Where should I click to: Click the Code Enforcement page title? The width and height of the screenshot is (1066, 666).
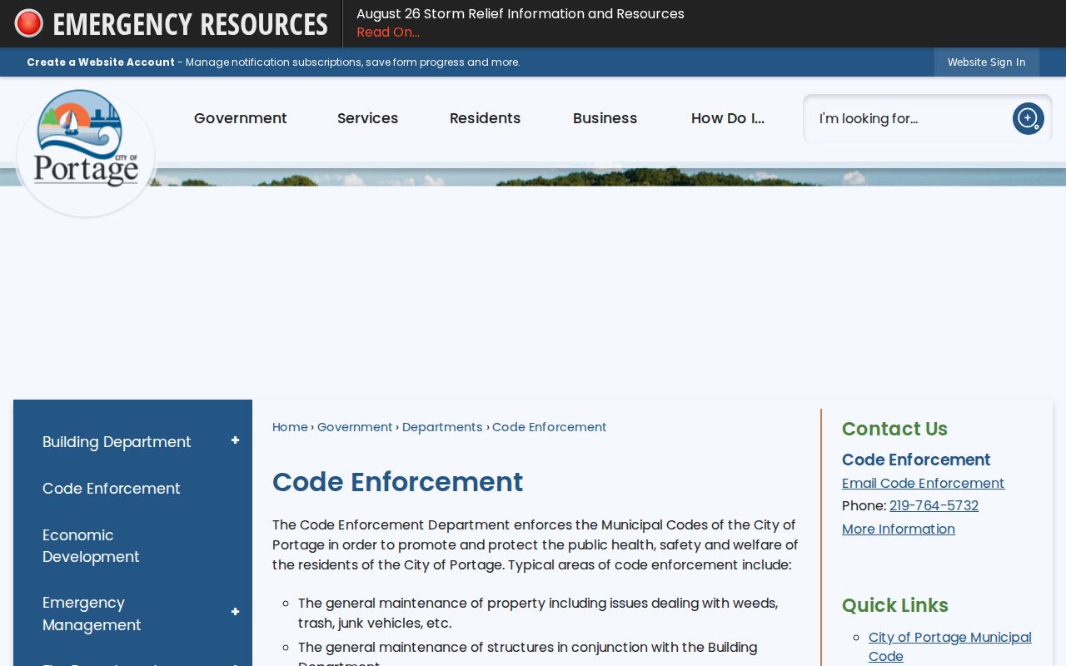tap(397, 482)
